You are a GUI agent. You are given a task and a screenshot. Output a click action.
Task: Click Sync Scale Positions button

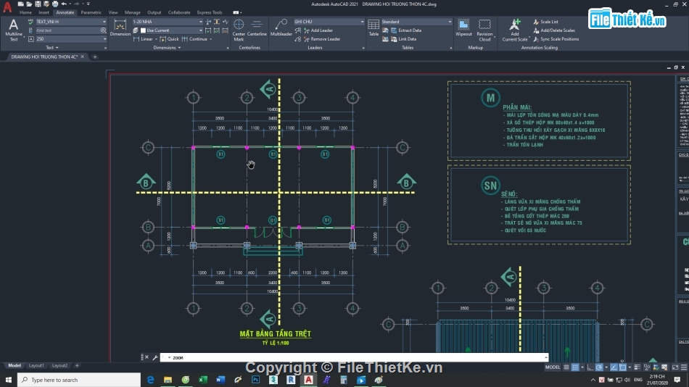click(556, 39)
